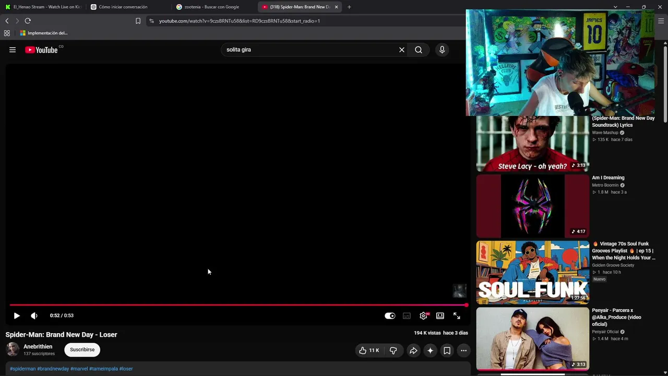Open more actions under the video
The image size is (668, 376).
[x=463, y=350]
